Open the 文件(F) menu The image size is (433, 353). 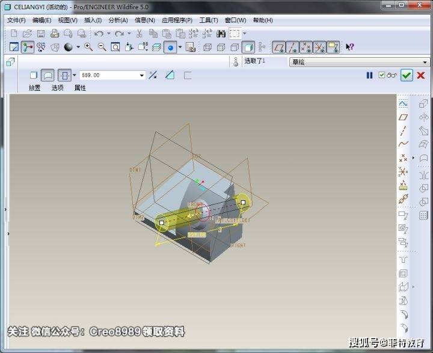click(x=16, y=20)
